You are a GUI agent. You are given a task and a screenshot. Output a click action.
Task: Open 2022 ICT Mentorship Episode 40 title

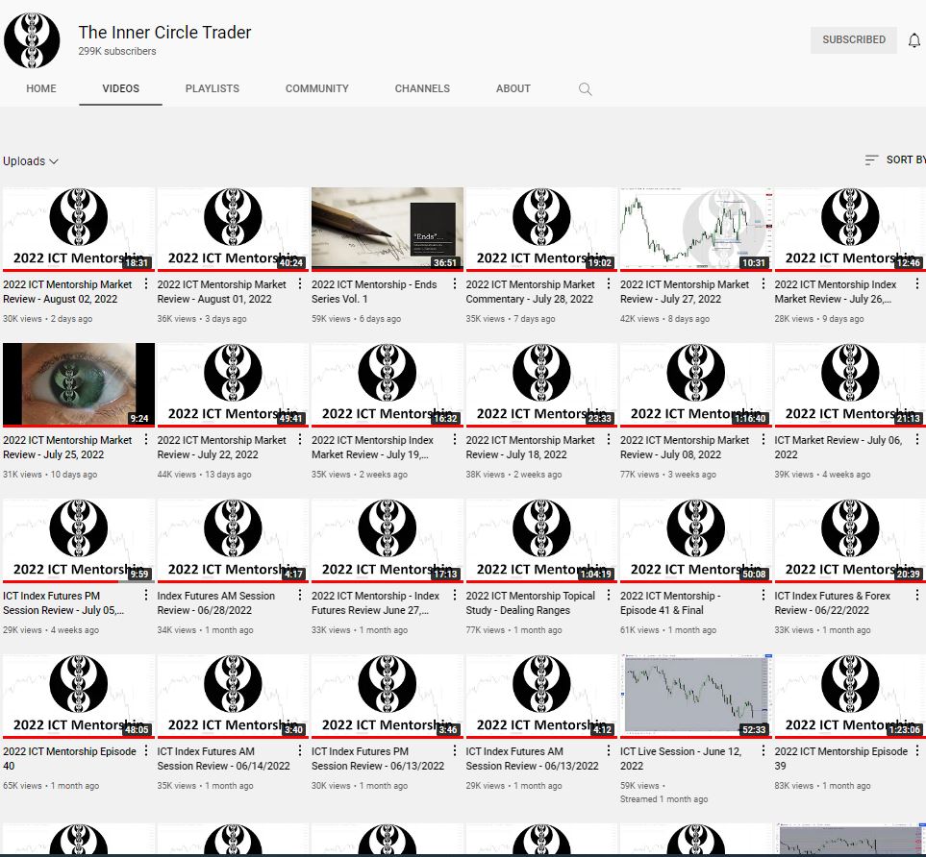69,758
